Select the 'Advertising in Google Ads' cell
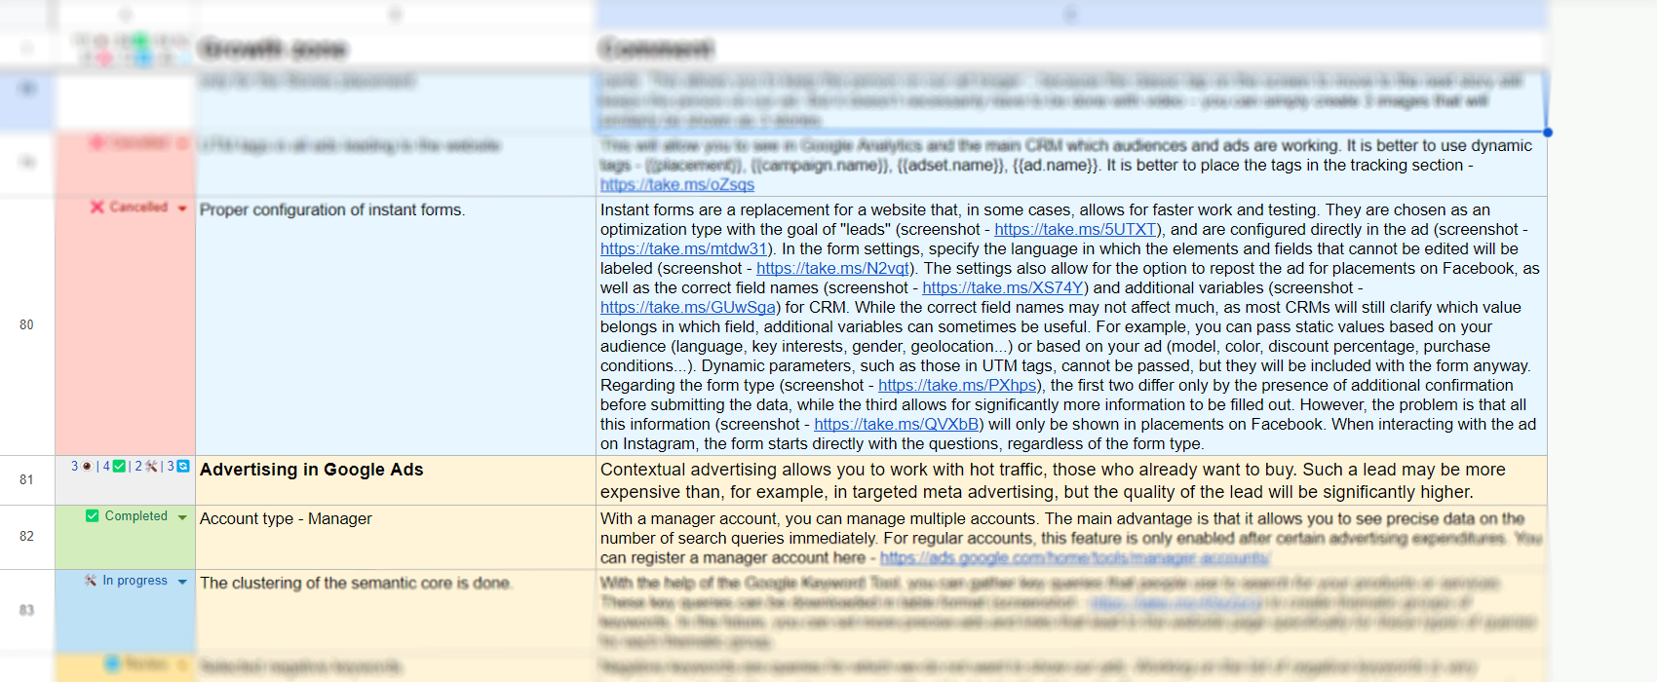Viewport: 1657px width, 682px height. (395, 479)
